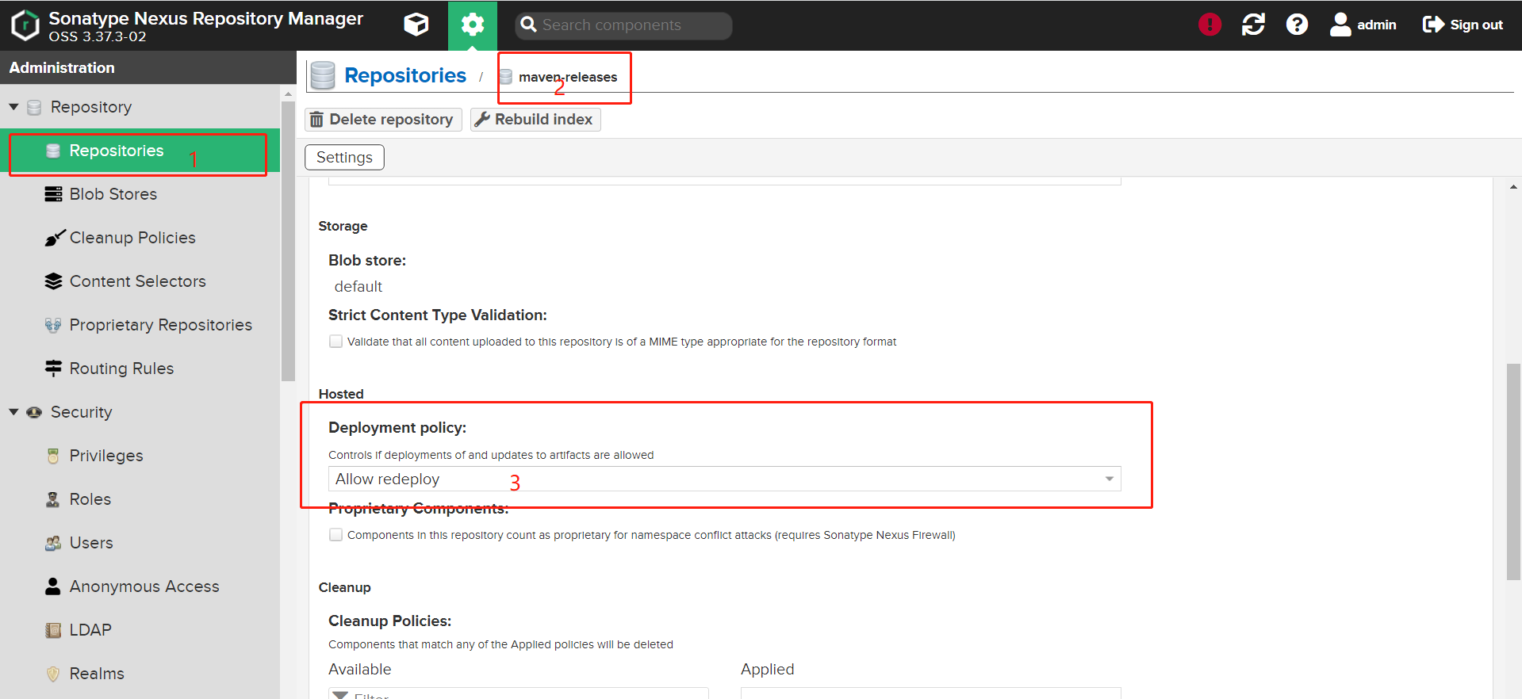Enable Strict Content Type Validation checkbox
This screenshot has height=699, width=1522.
click(x=335, y=342)
